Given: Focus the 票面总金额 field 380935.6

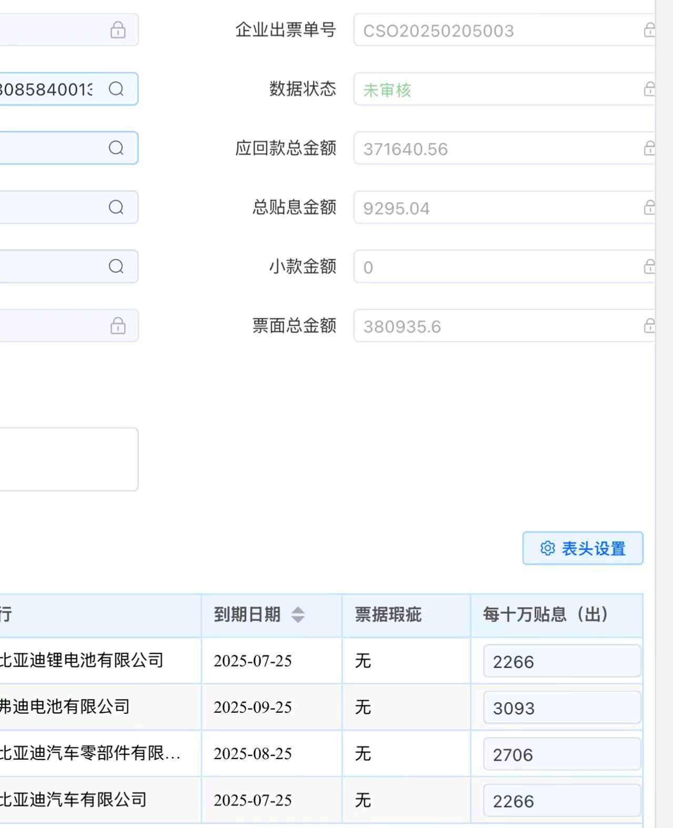Looking at the screenshot, I should pos(495,326).
